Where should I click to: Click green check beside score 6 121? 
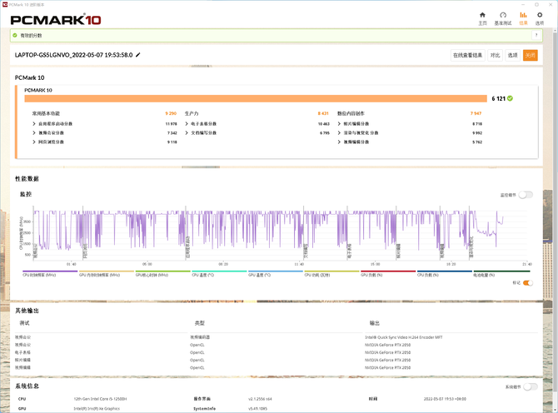pyautogui.click(x=510, y=98)
